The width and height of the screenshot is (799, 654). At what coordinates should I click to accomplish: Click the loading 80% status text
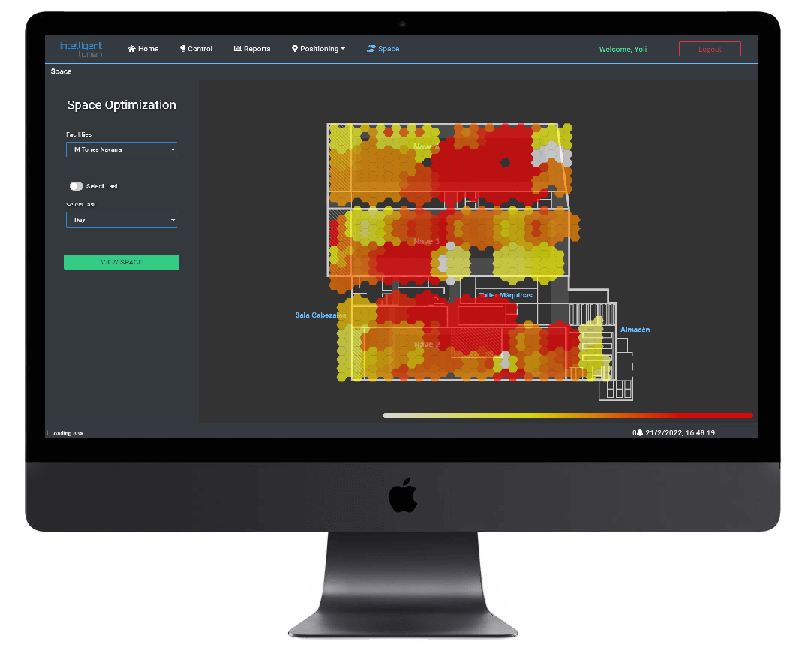(68, 433)
